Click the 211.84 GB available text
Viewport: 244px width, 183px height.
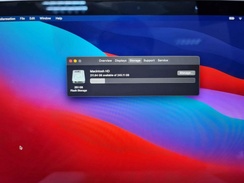point(109,75)
